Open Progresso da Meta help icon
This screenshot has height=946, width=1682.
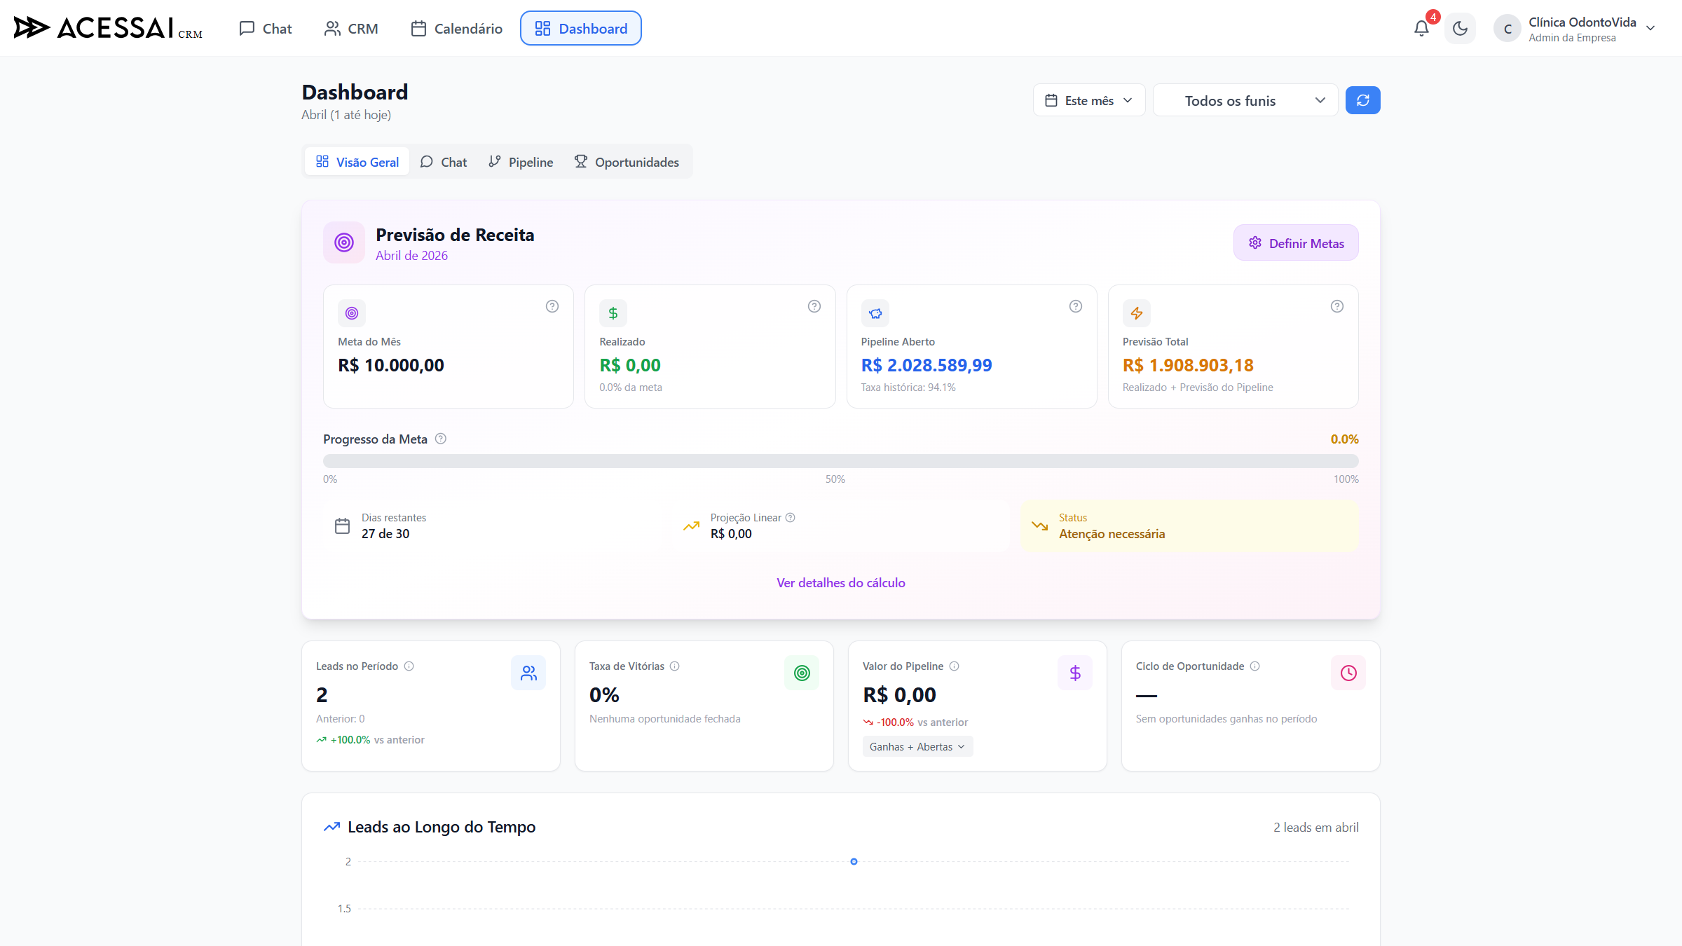tap(441, 439)
